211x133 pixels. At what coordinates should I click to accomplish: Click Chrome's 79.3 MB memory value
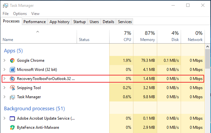click(x=148, y=60)
